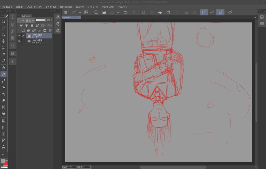
Task: Click the delete layer trash icon
Action: click(x=50, y=31)
